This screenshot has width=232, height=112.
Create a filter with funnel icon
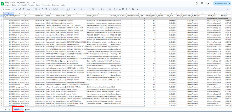point(130,9)
